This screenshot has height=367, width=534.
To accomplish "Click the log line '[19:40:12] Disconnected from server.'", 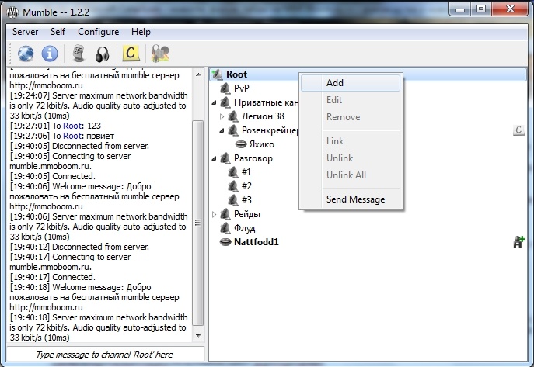I will (x=79, y=247).
